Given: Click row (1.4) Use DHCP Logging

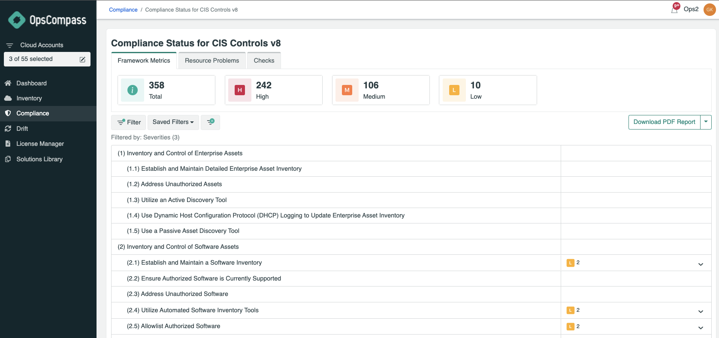Looking at the screenshot, I should (x=411, y=215).
